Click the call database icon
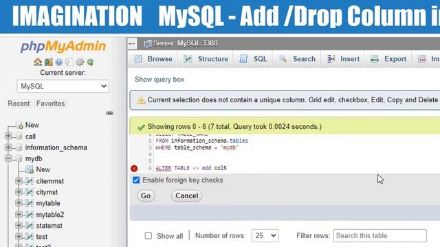This screenshot has height=247, width=440. (19, 137)
